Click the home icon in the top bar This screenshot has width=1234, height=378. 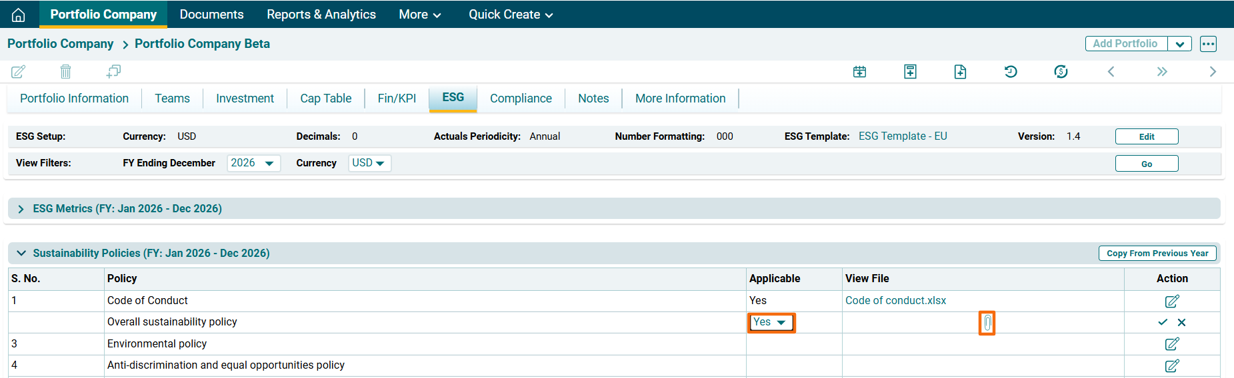coord(19,15)
